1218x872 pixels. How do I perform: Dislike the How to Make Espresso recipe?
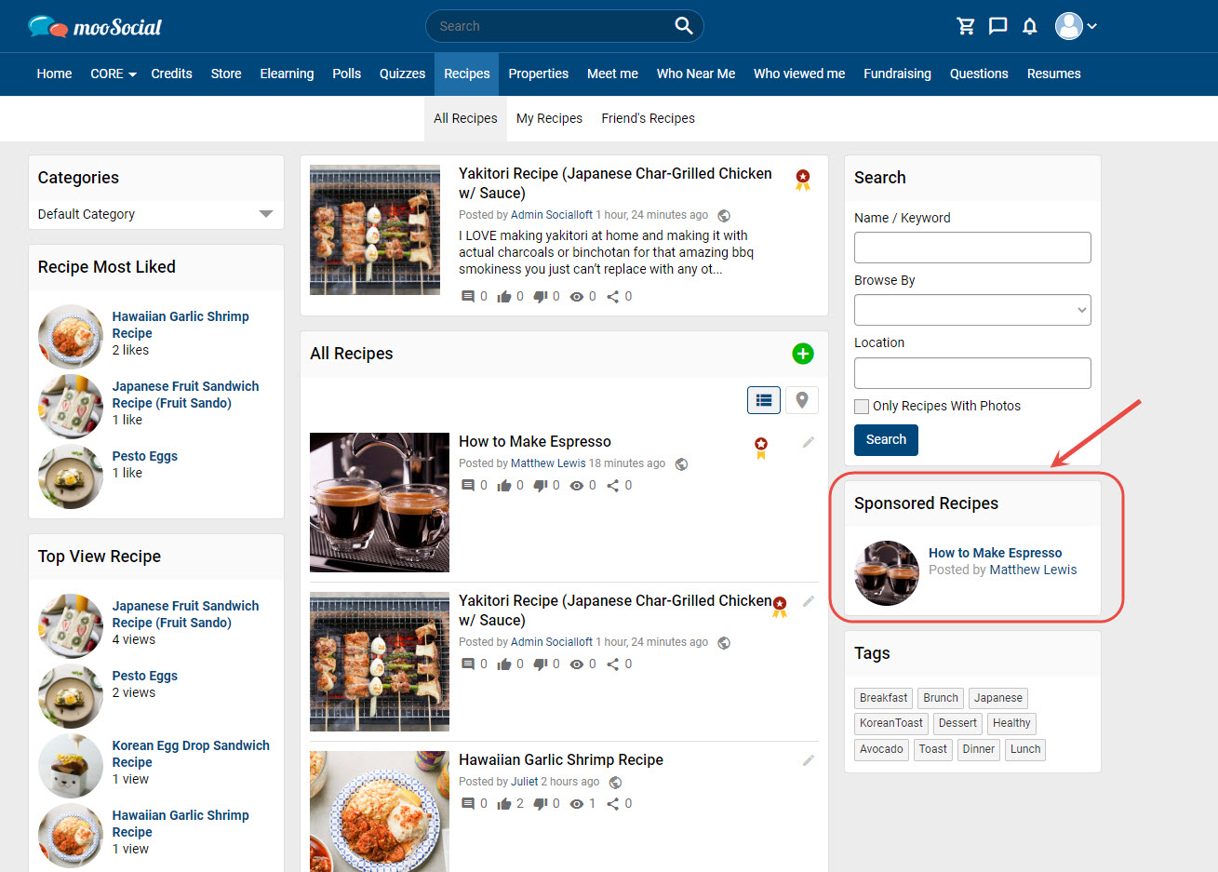pyautogui.click(x=541, y=486)
